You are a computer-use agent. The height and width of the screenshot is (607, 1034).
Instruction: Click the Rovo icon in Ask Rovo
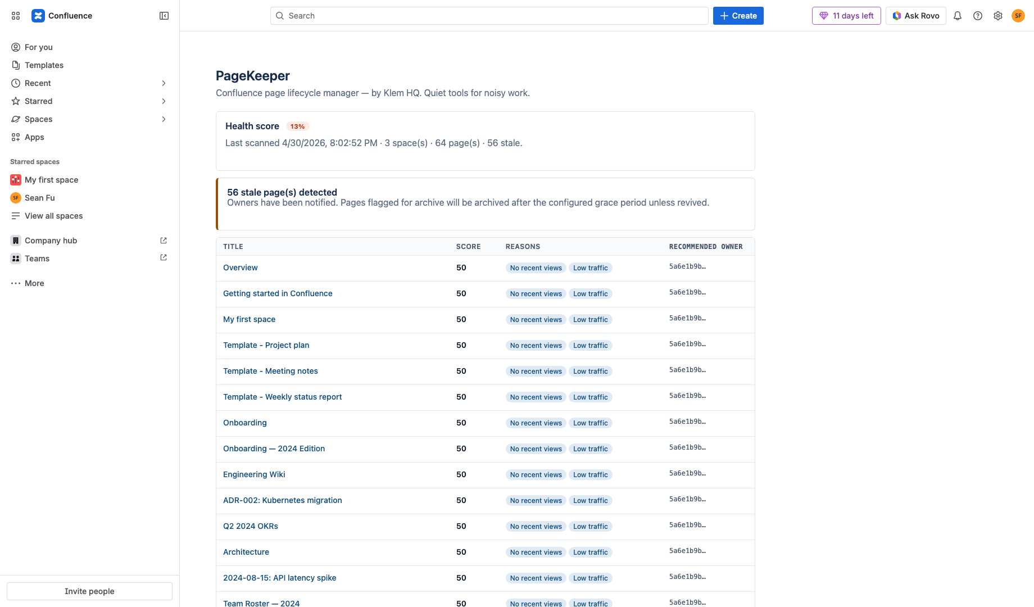(897, 16)
